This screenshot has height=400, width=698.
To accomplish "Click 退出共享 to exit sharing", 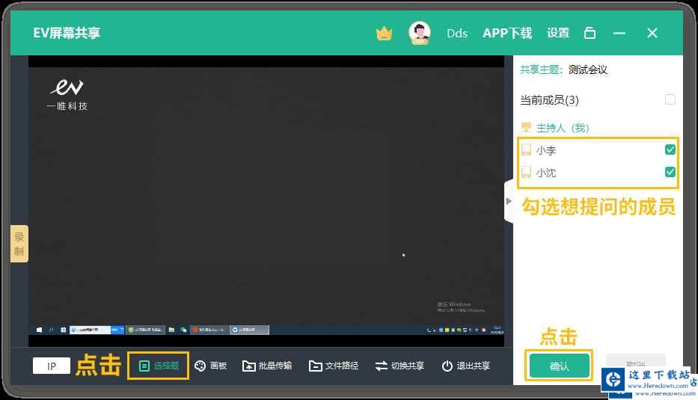I will [x=465, y=366].
